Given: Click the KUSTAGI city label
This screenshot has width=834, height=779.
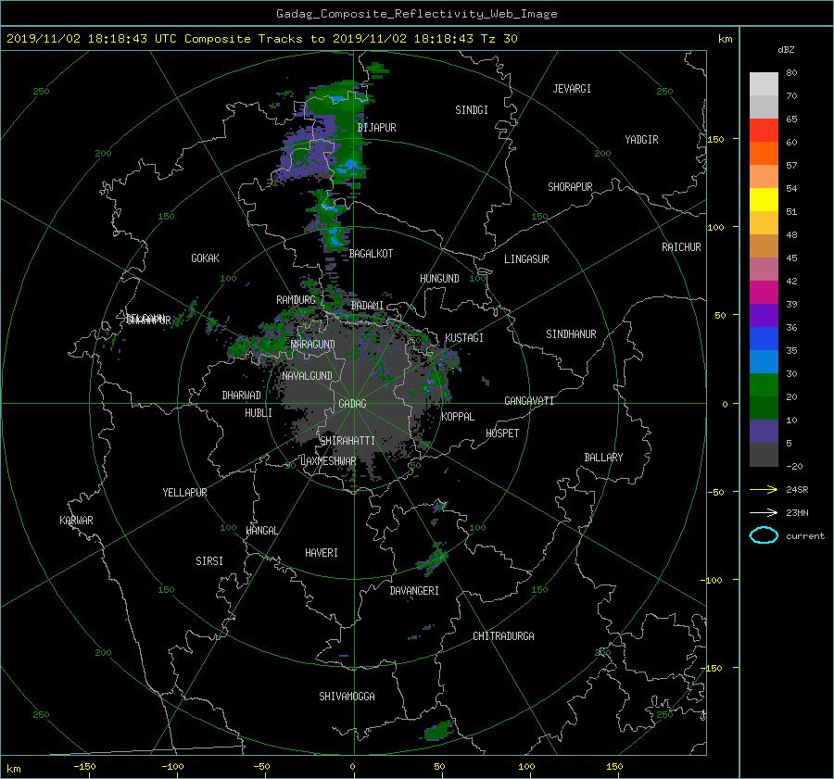Looking at the screenshot, I should [x=464, y=338].
